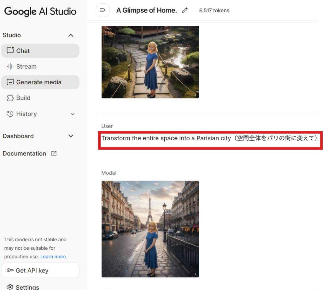Click the Settings gear icon

pyautogui.click(x=10, y=287)
